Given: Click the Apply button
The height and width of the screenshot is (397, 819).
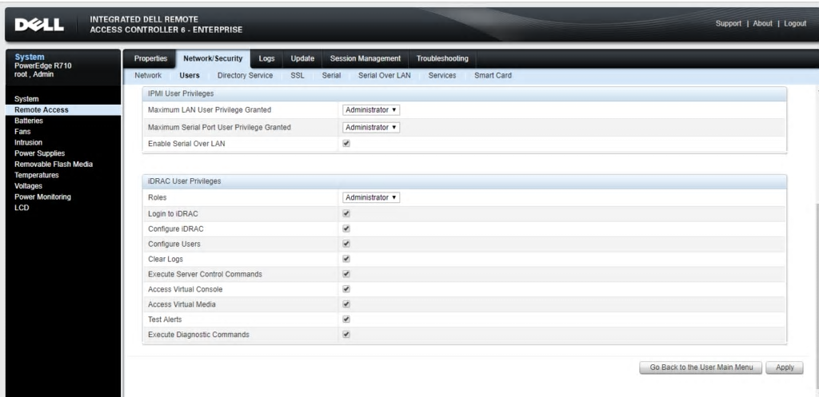Looking at the screenshot, I should (785, 367).
